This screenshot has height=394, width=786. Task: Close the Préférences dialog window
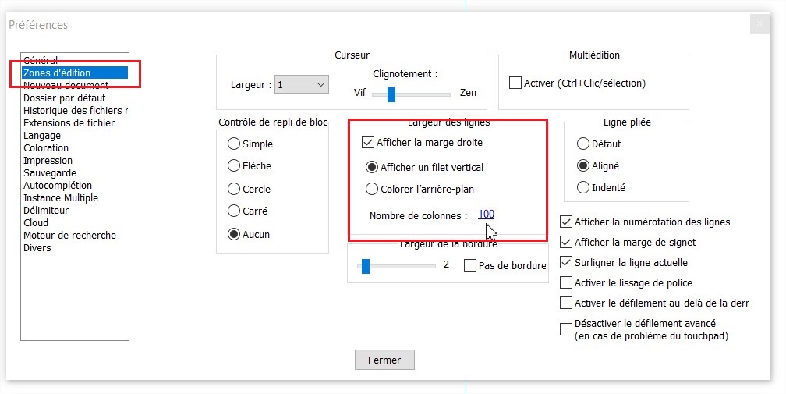pos(759,24)
